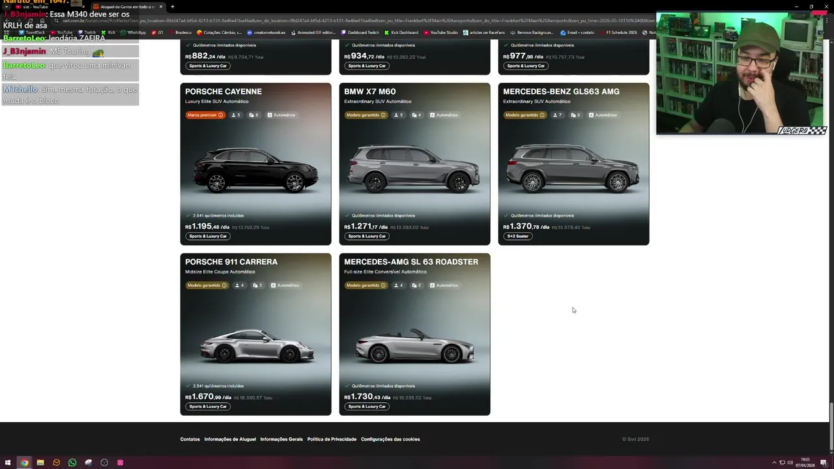Open the Bradesco bookmark
This screenshot has height=469, width=834.
pyautogui.click(x=180, y=33)
